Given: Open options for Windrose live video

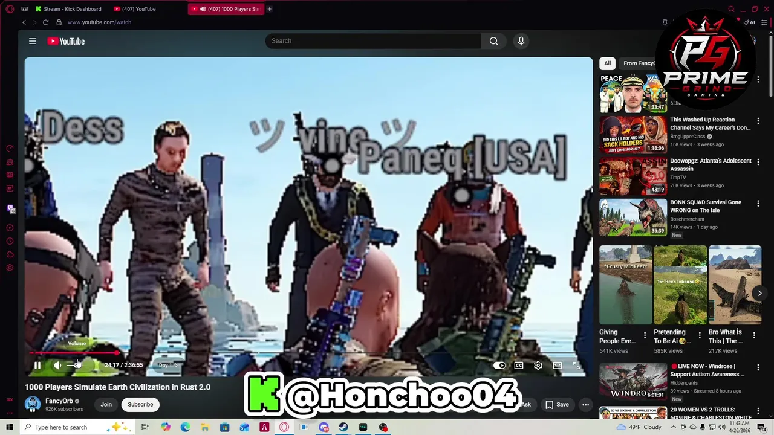Looking at the screenshot, I should tap(758, 367).
